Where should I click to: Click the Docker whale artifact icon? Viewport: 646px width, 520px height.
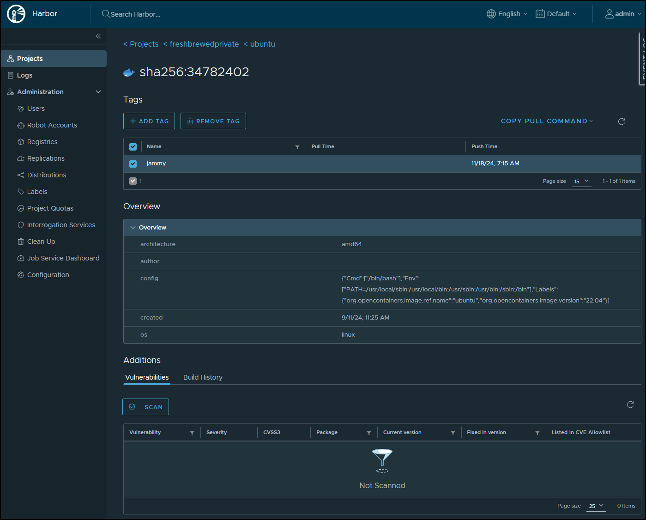coord(129,72)
